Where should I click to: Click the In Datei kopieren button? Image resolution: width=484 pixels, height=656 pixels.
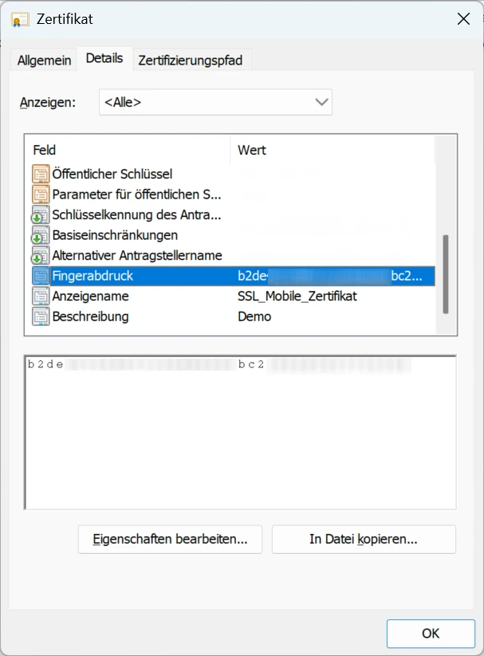[x=364, y=540]
